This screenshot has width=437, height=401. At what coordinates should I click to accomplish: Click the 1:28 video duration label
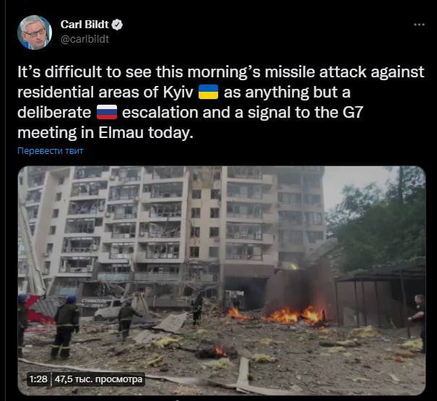coord(38,379)
